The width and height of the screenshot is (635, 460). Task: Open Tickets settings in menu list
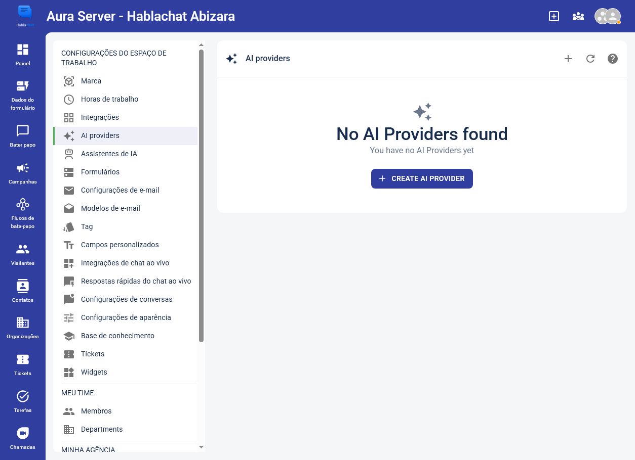tap(126, 354)
